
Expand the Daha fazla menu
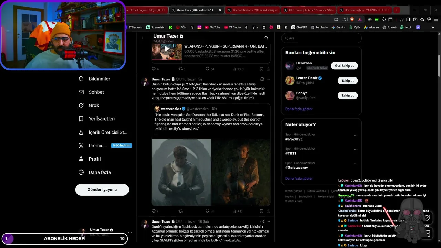95,172
